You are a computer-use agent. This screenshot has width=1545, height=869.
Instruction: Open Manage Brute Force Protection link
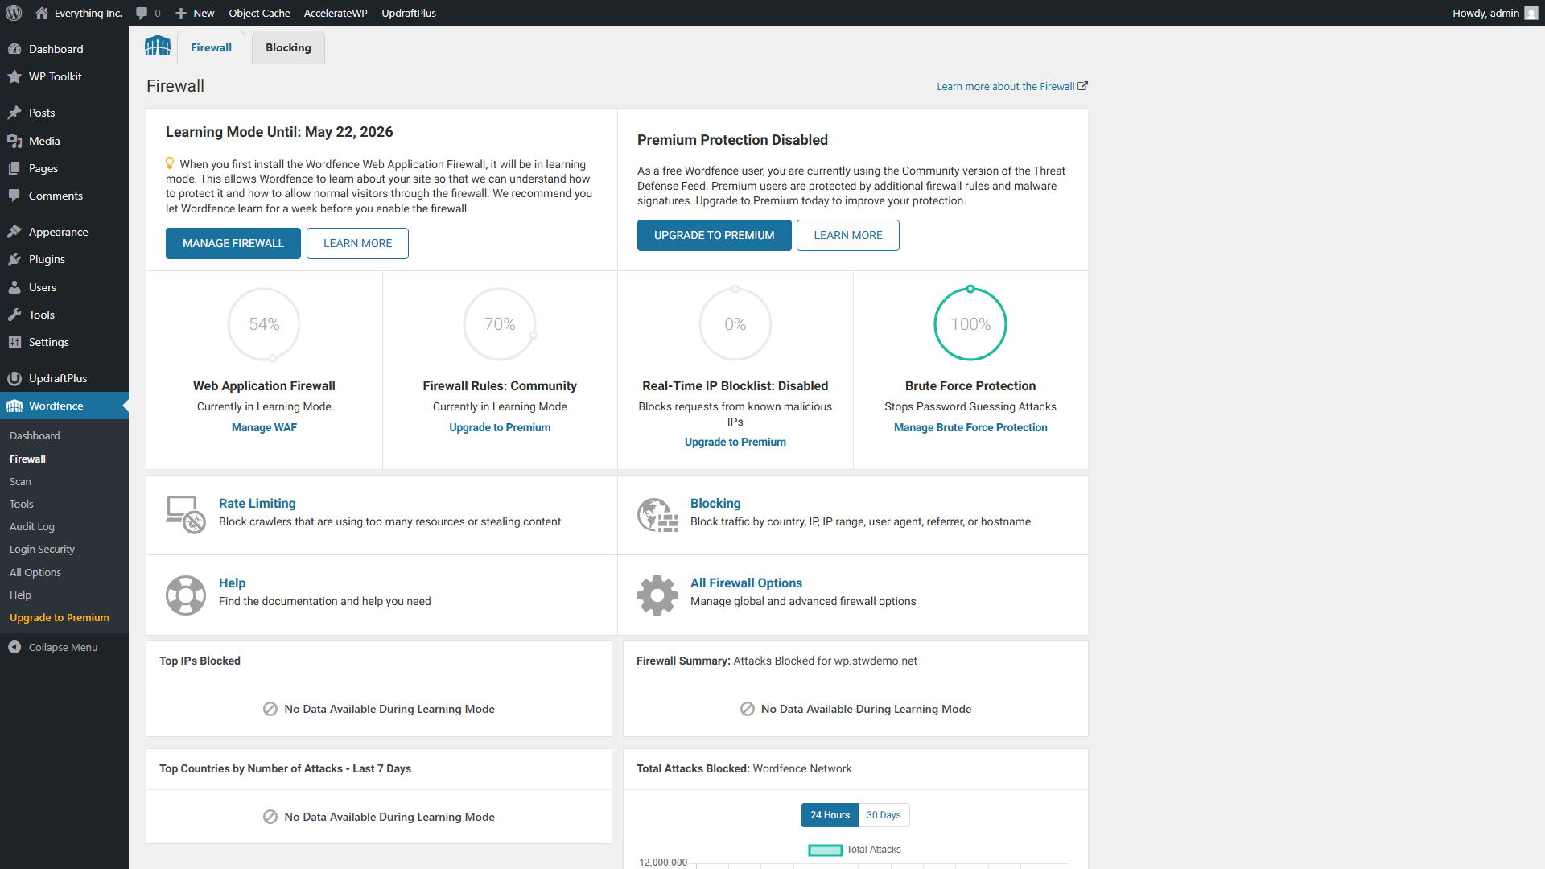[x=970, y=427]
